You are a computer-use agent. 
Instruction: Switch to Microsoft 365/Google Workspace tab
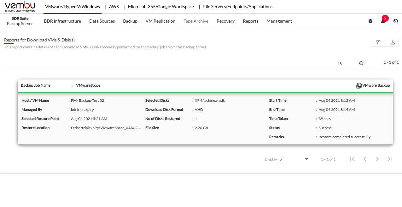coord(161,7)
